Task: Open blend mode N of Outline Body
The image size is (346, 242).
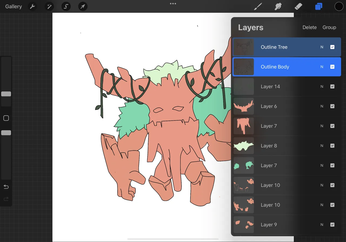Action: (x=322, y=67)
